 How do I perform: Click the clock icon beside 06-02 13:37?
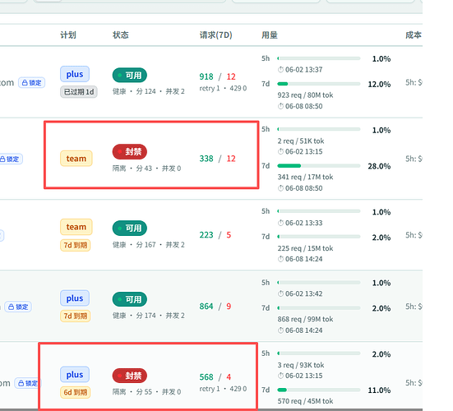click(x=280, y=70)
